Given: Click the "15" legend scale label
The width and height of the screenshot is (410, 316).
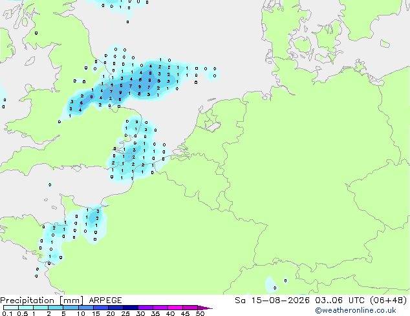Looking at the screenshot, I should [x=96, y=313].
